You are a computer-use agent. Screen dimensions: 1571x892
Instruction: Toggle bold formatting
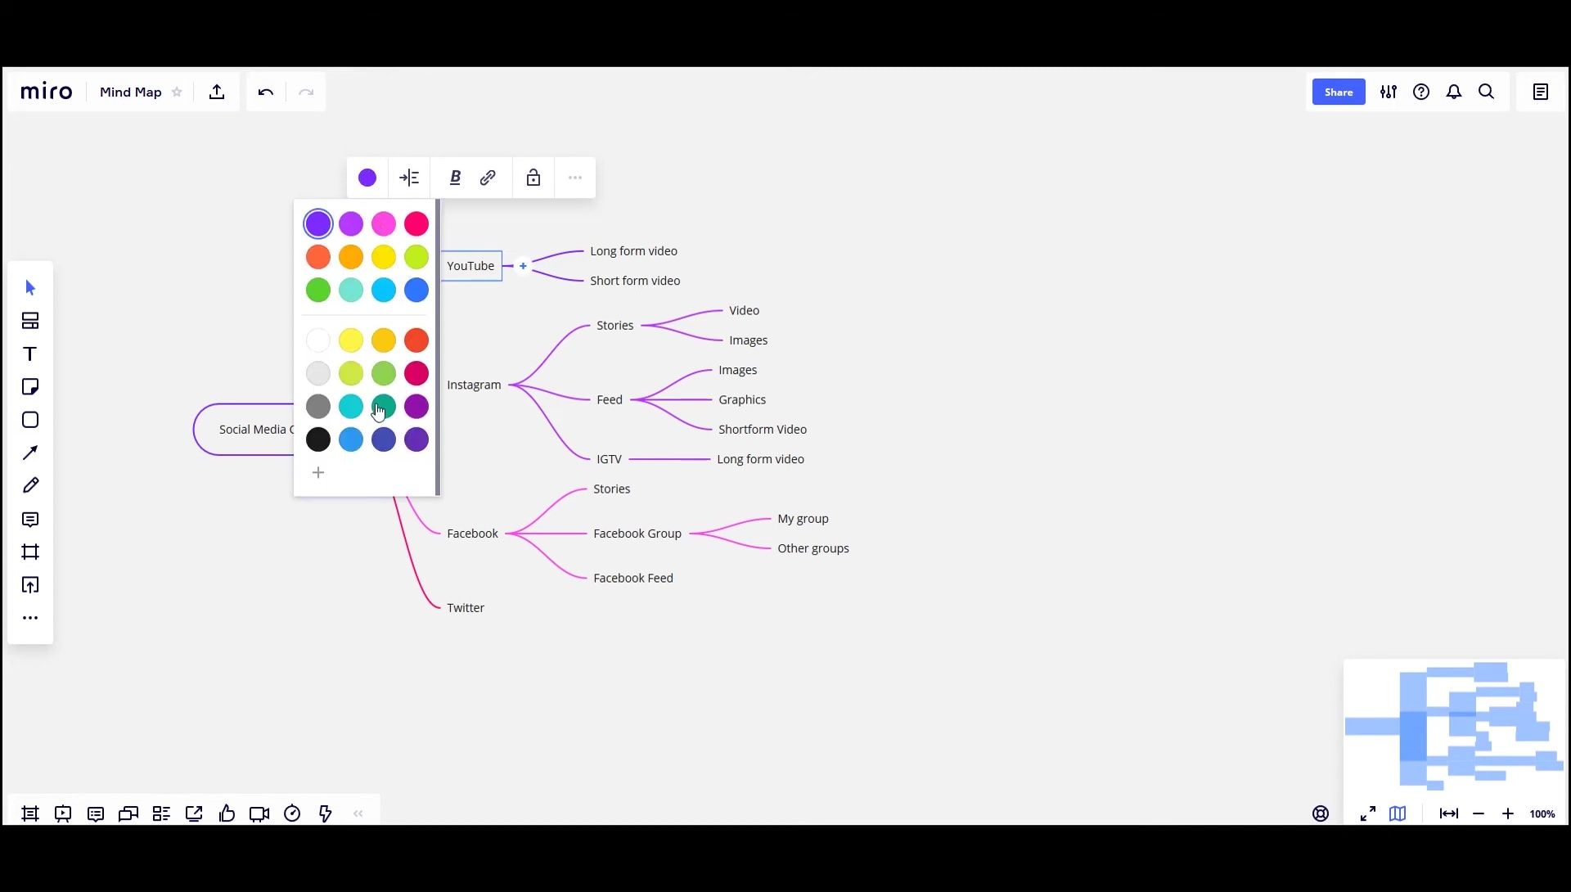coord(455,178)
